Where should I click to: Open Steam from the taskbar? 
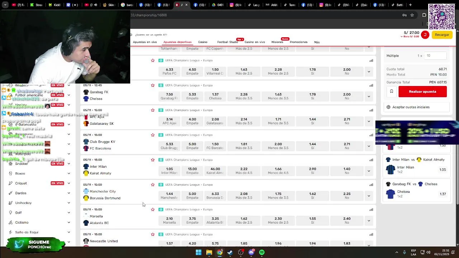[x=230, y=252]
